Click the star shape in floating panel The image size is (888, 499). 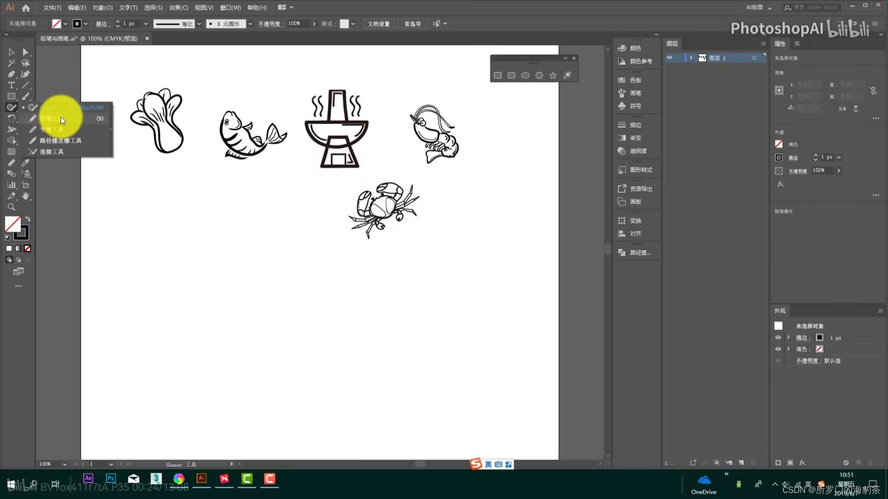[x=553, y=75]
